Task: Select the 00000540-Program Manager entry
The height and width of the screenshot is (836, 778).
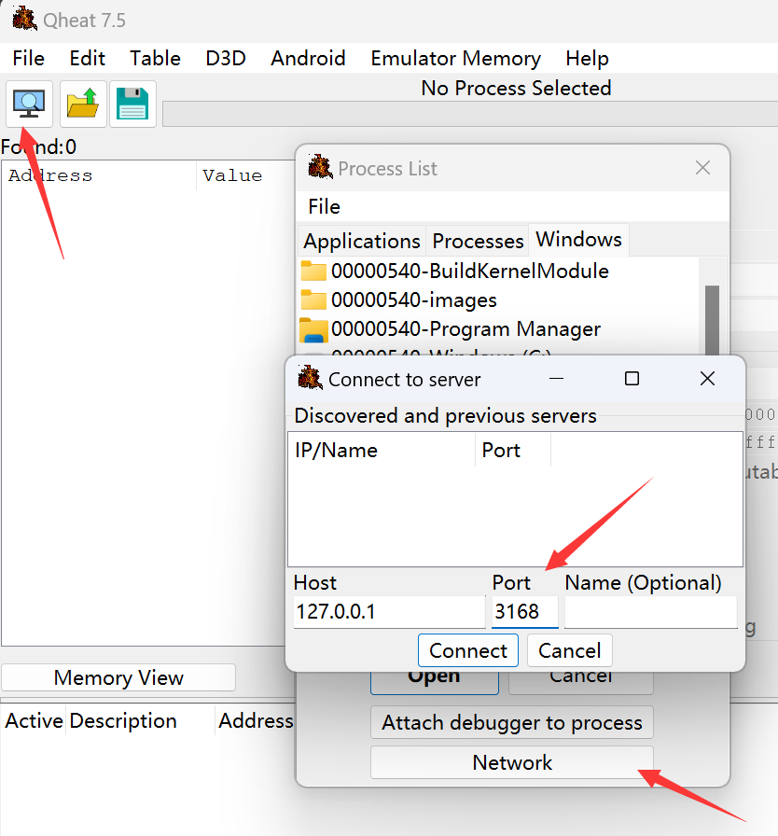Action: (465, 329)
